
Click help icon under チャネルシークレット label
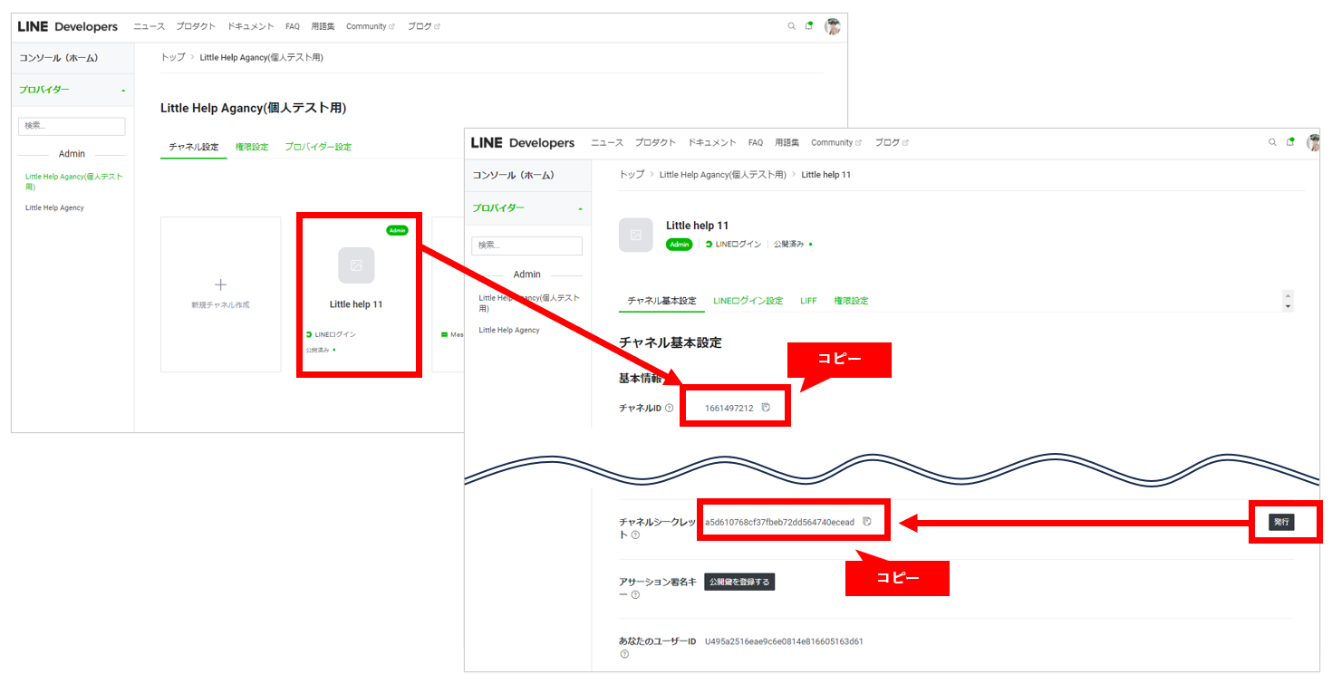635,535
